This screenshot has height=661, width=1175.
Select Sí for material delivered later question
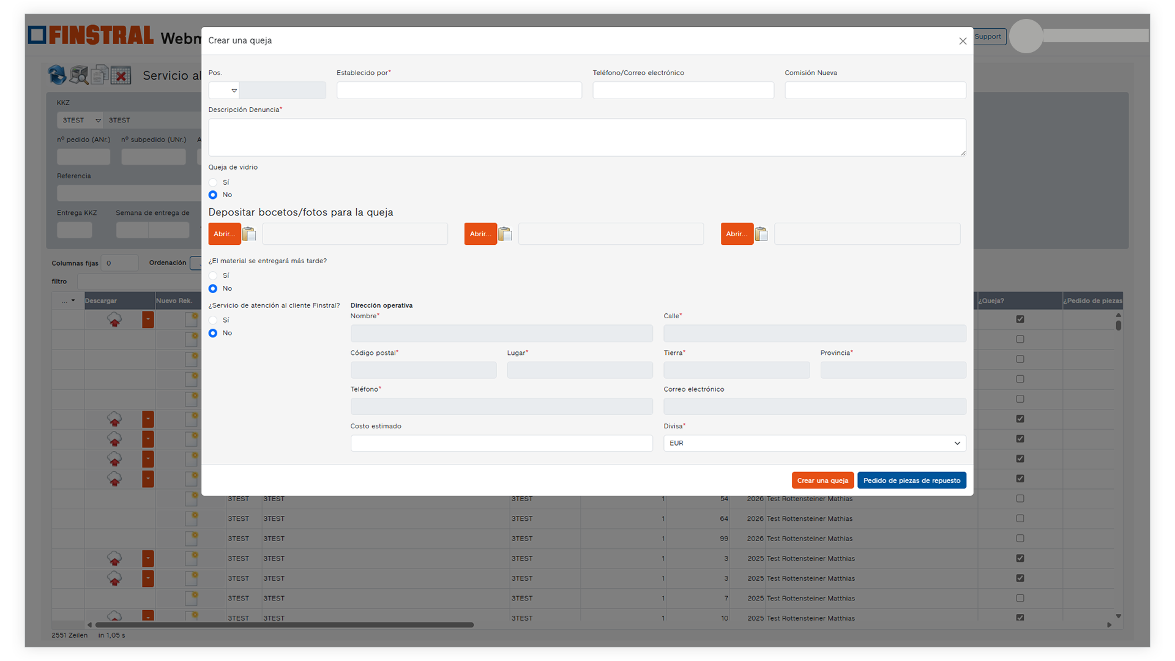(x=213, y=276)
